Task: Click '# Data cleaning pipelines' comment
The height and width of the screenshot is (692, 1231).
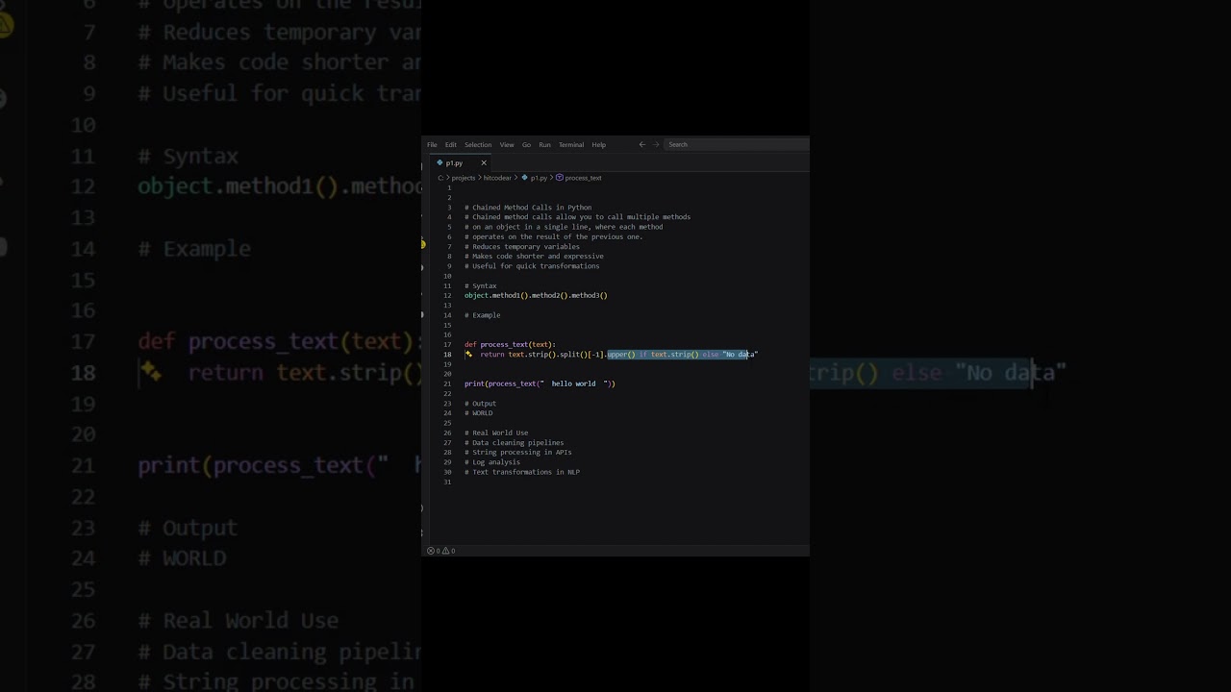Action: tap(515, 443)
